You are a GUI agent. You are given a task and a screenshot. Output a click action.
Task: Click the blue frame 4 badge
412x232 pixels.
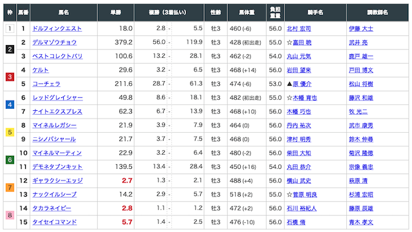click(x=10, y=104)
